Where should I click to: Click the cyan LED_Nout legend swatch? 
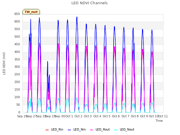(x=116, y=130)
